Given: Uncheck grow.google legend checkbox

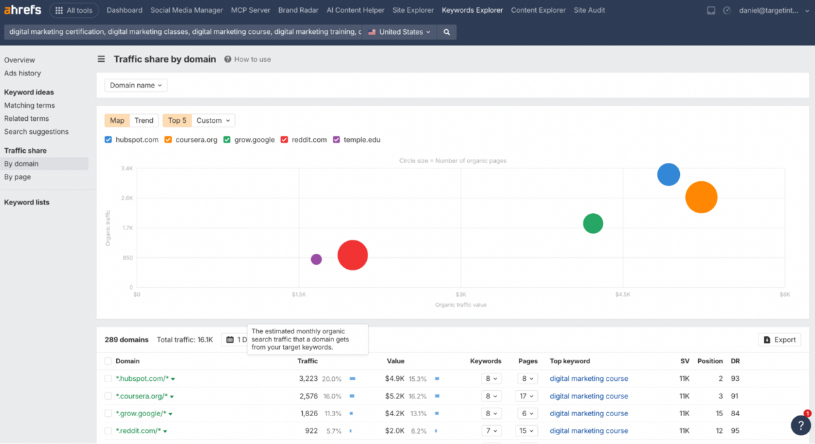Looking at the screenshot, I should (x=227, y=140).
